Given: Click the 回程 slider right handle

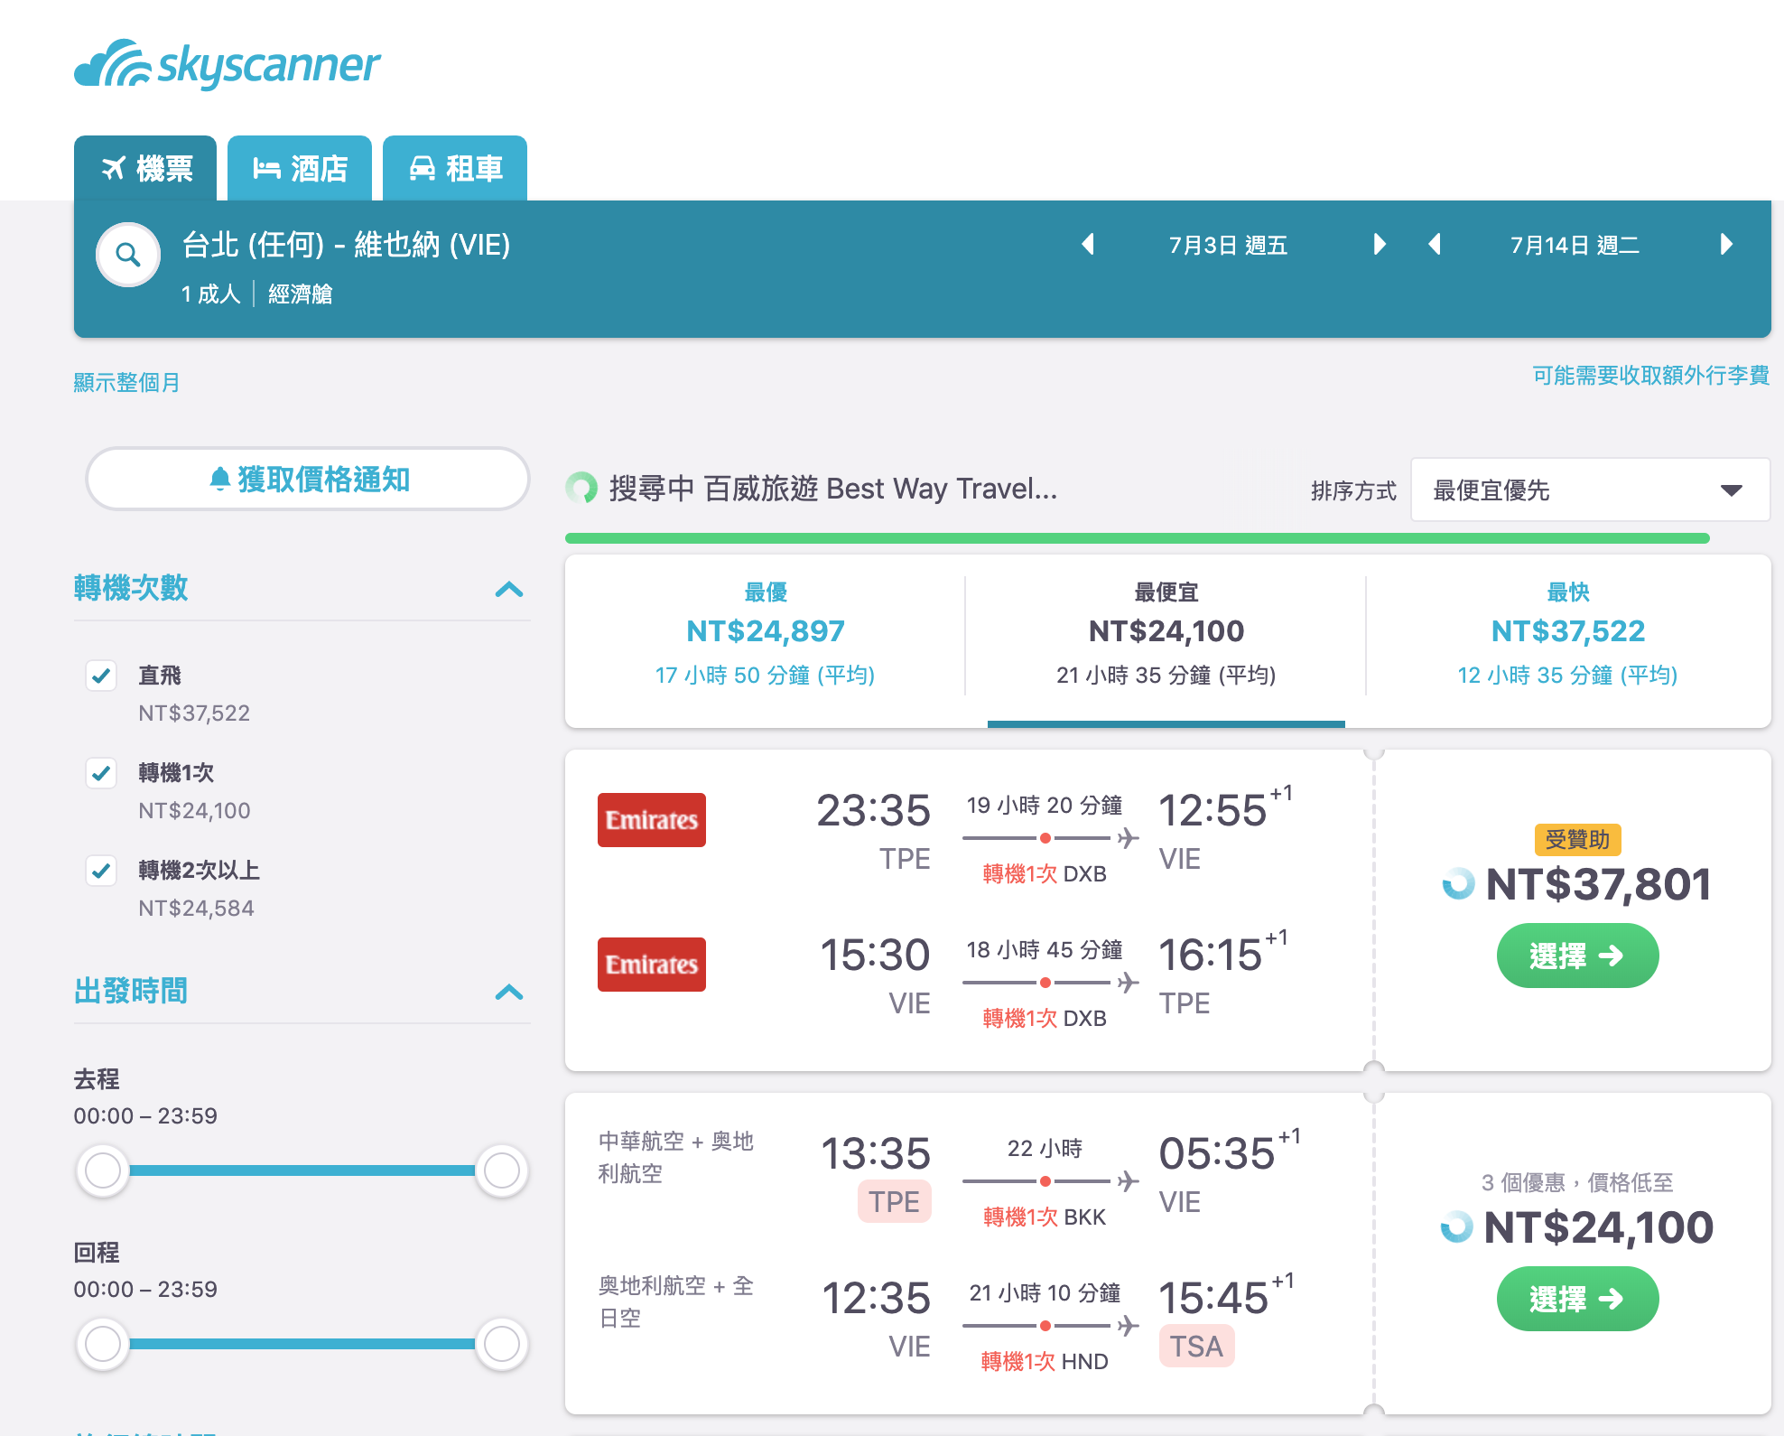Looking at the screenshot, I should (502, 1344).
